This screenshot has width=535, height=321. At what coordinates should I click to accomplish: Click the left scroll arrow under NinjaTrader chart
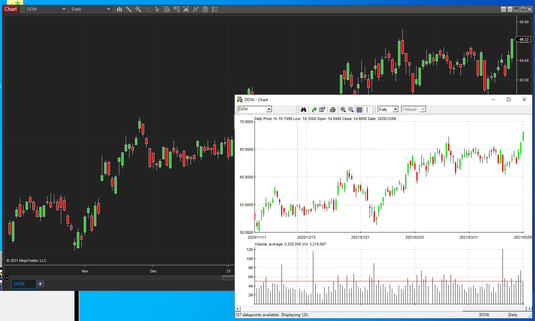(6, 278)
